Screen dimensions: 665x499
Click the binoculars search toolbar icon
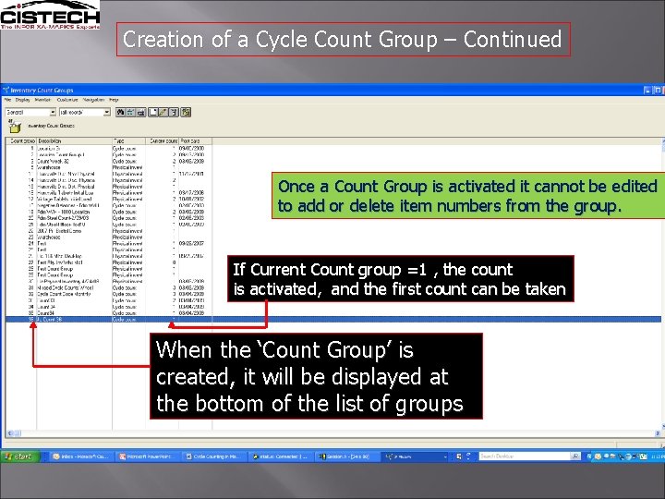pos(120,112)
